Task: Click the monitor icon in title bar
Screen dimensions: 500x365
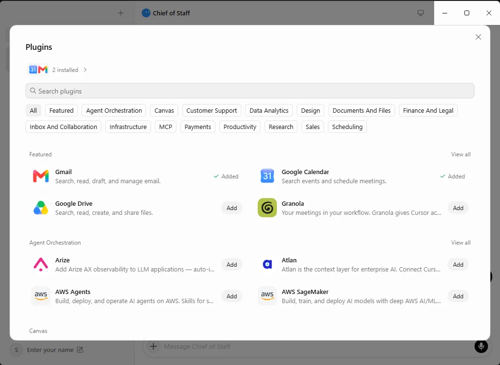Action: click(x=421, y=13)
